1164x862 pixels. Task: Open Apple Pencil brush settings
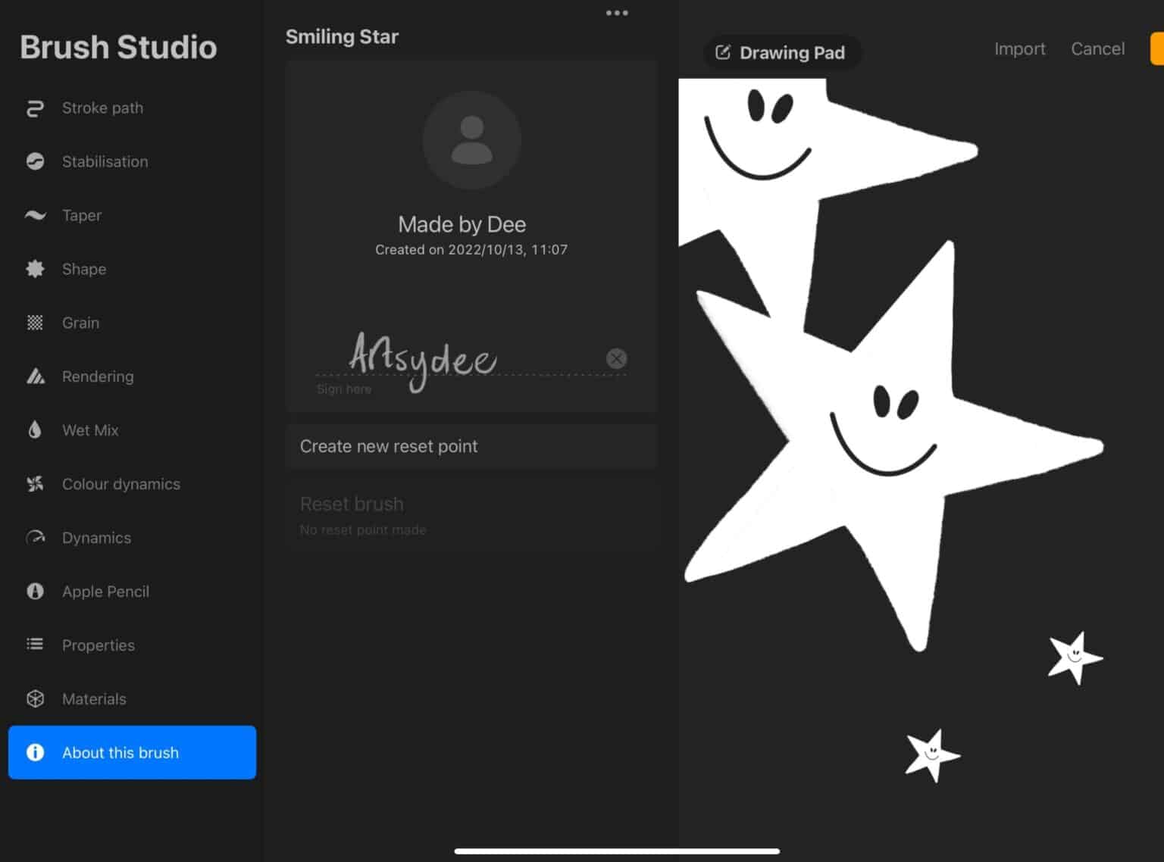pos(34,591)
